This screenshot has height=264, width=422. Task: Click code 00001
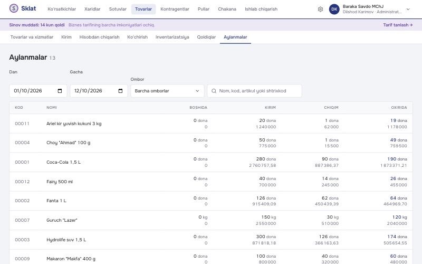point(22,162)
